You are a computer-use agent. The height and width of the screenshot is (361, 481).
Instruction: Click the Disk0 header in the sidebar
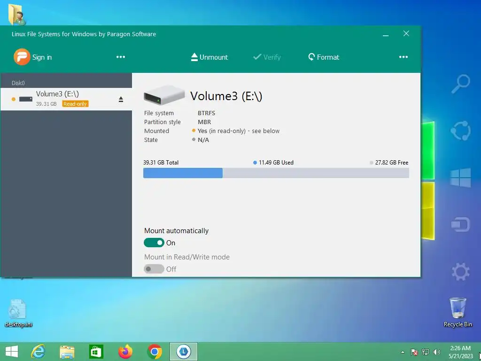18,83
